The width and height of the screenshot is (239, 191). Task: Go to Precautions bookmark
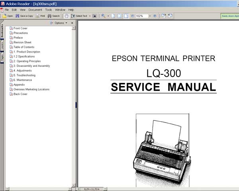21,33
